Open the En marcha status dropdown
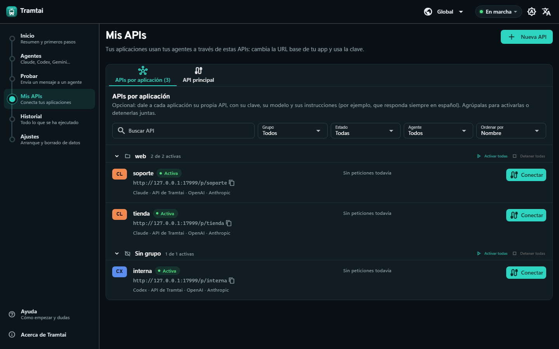Viewport: 559px width, 349px height. pos(498,12)
